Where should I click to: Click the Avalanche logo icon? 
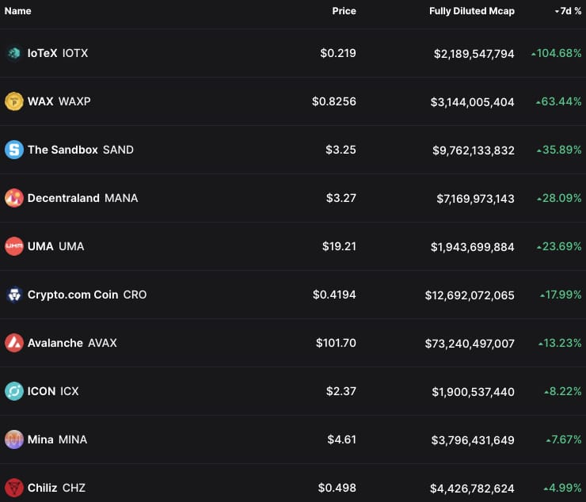point(13,343)
